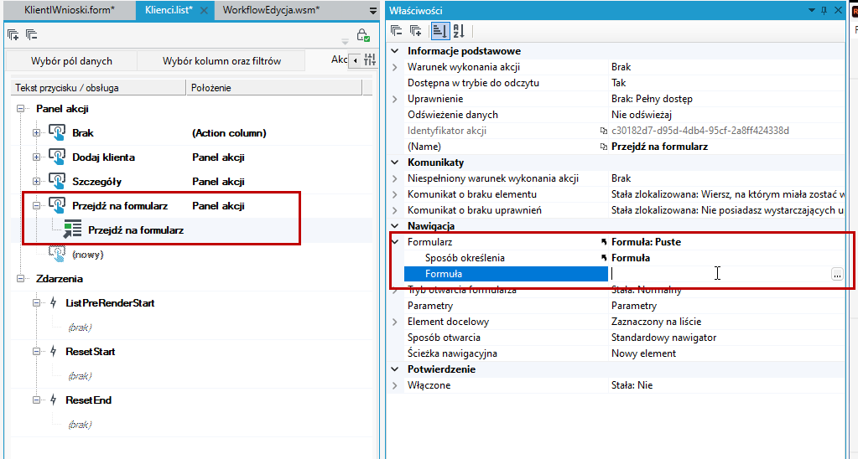Click the left arrow to scroll the editor tabs

pos(356,60)
